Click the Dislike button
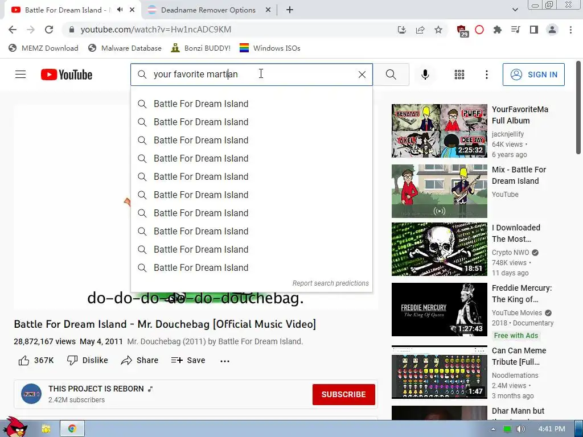Viewport: 583px width, 437px height. pos(87,360)
